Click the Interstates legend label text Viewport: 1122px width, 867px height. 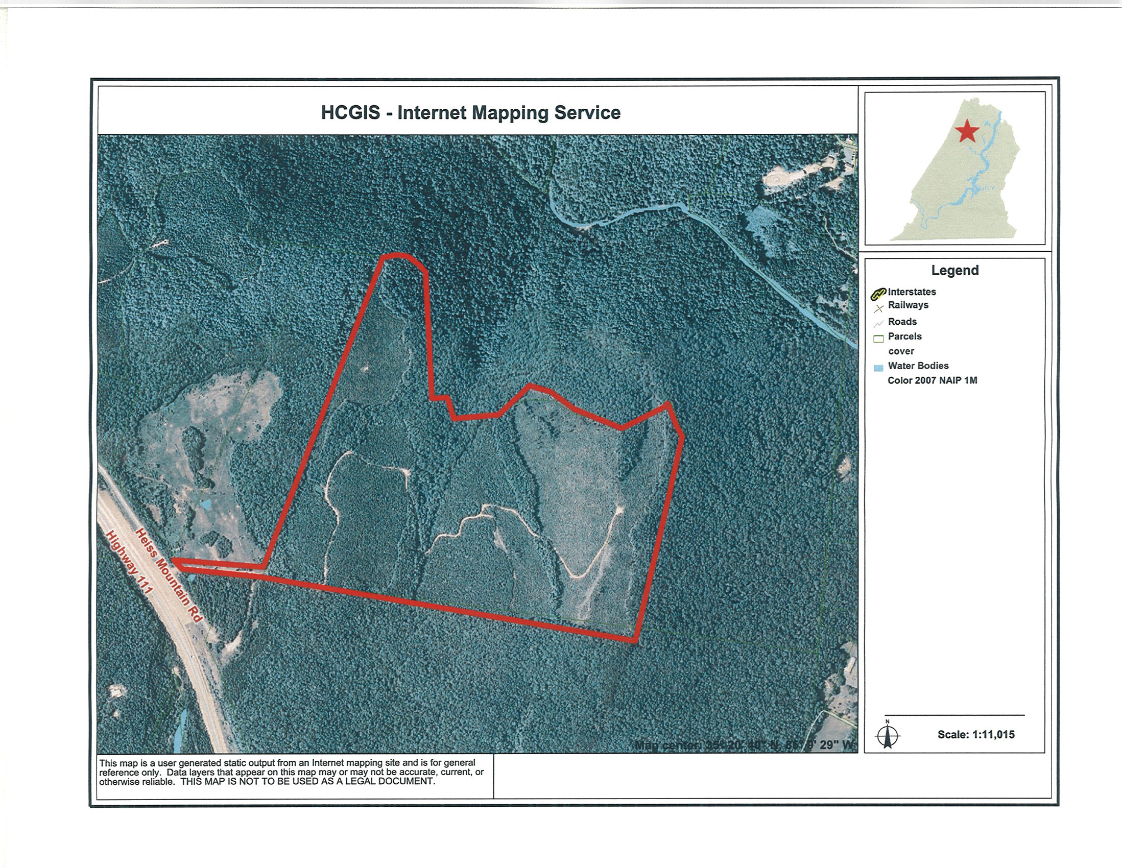912,292
